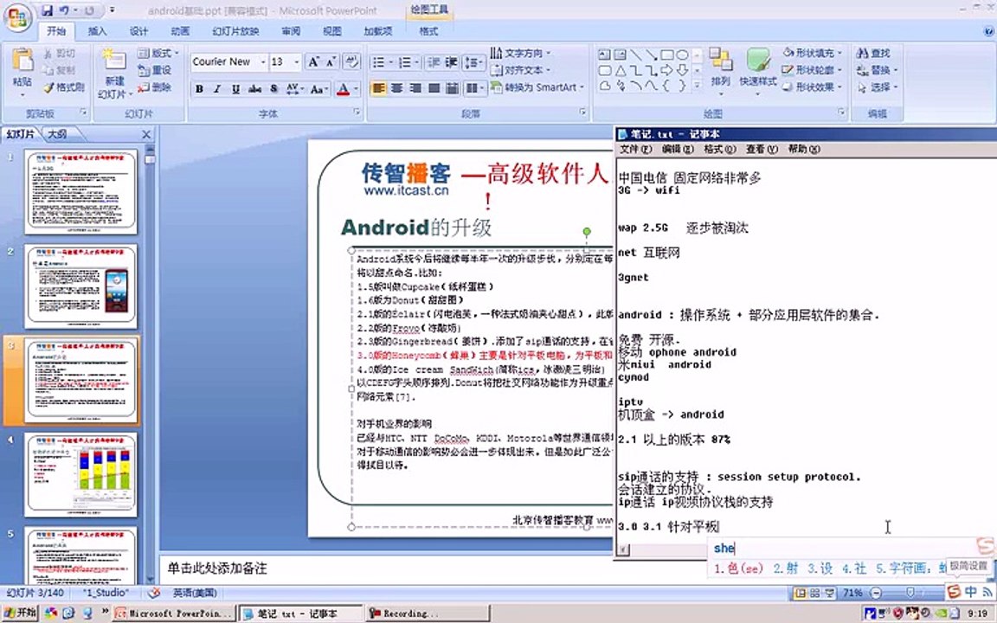
Task: Open character spacing (AV) dropdown
Action: [294, 89]
